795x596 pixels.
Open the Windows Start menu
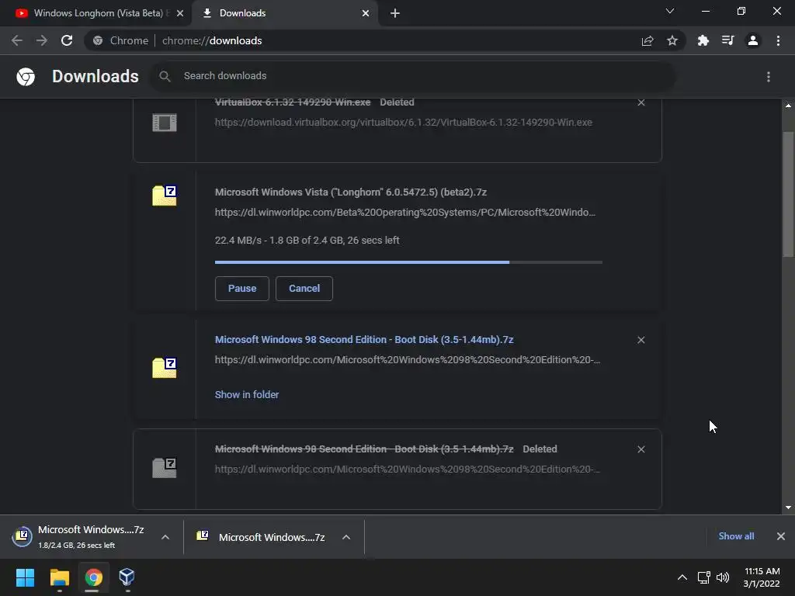click(25, 577)
